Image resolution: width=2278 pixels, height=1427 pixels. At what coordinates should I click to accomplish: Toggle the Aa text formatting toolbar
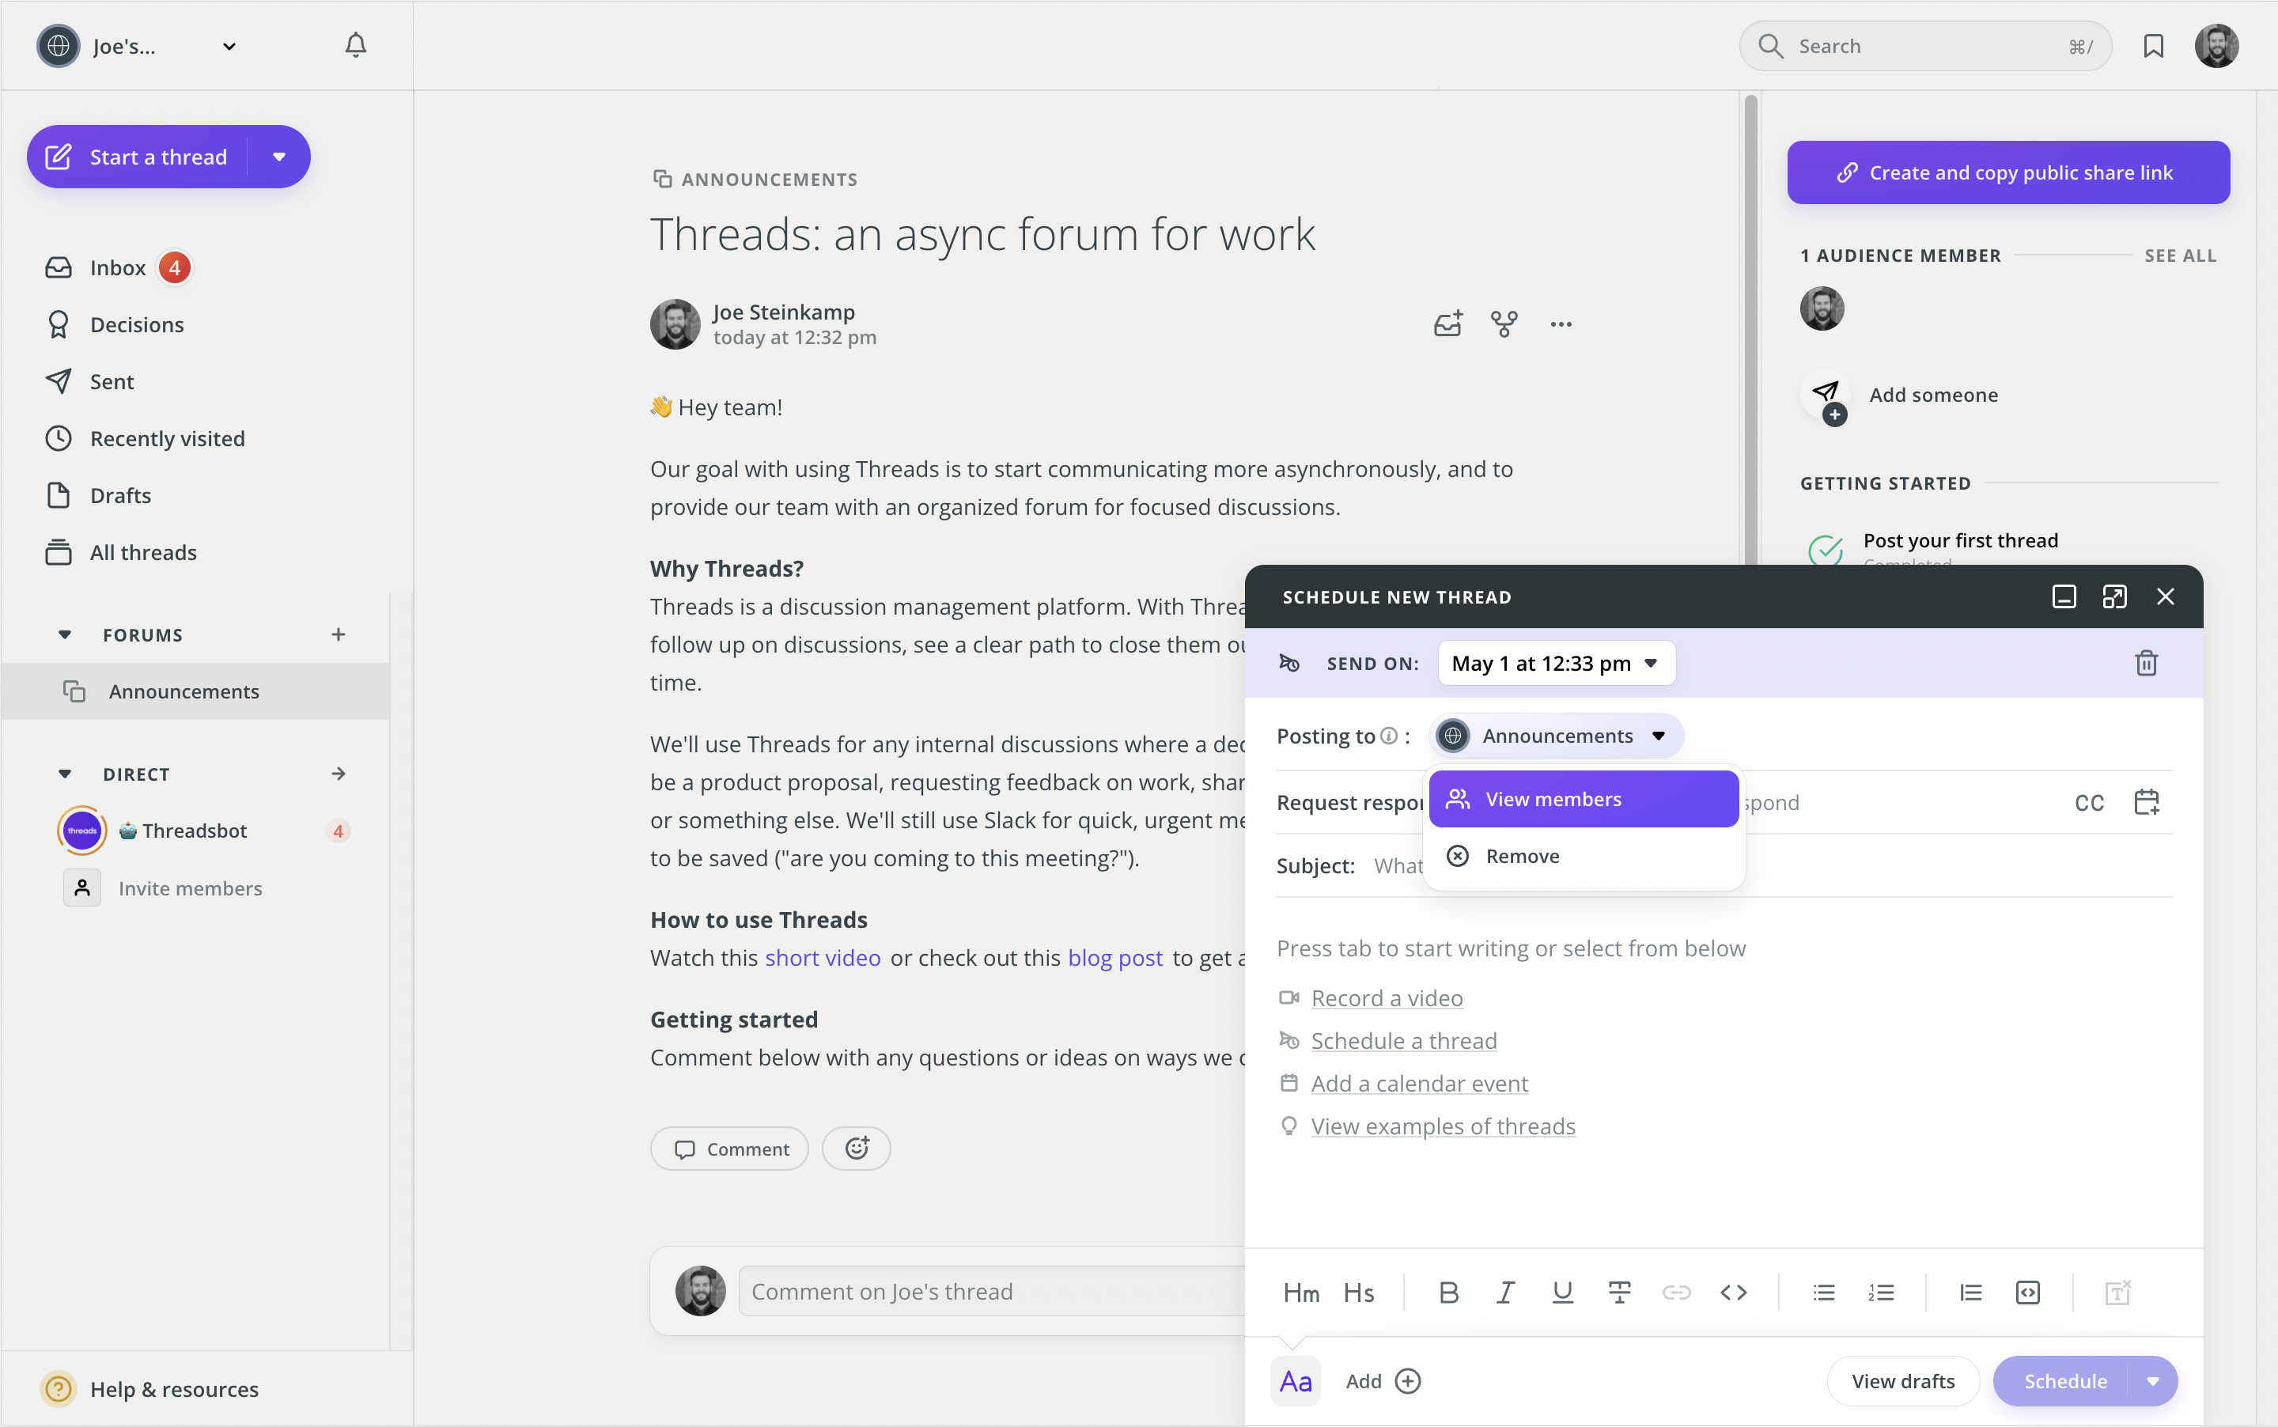[1295, 1381]
